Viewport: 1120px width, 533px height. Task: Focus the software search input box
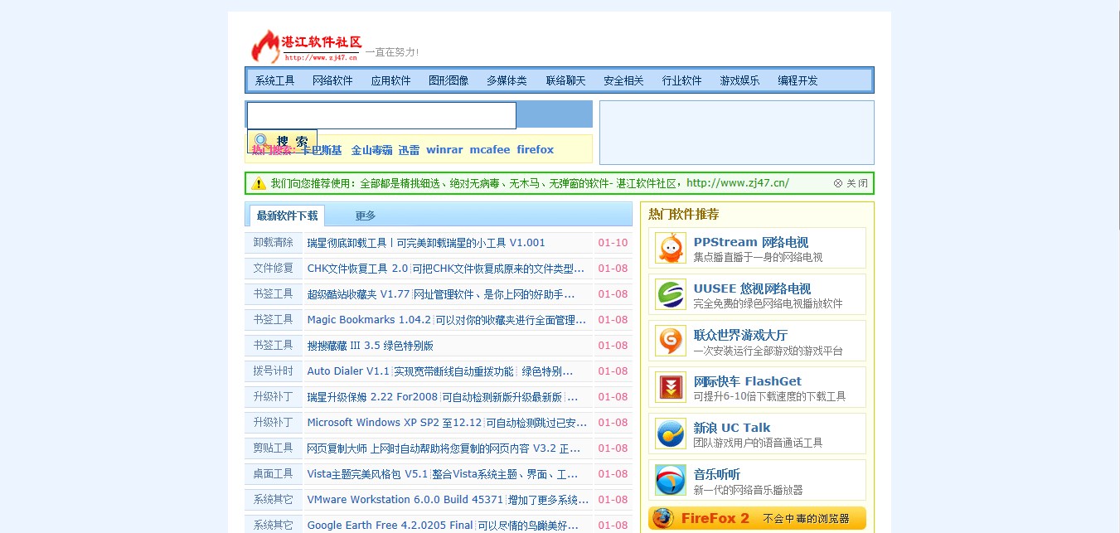point(381,115)
